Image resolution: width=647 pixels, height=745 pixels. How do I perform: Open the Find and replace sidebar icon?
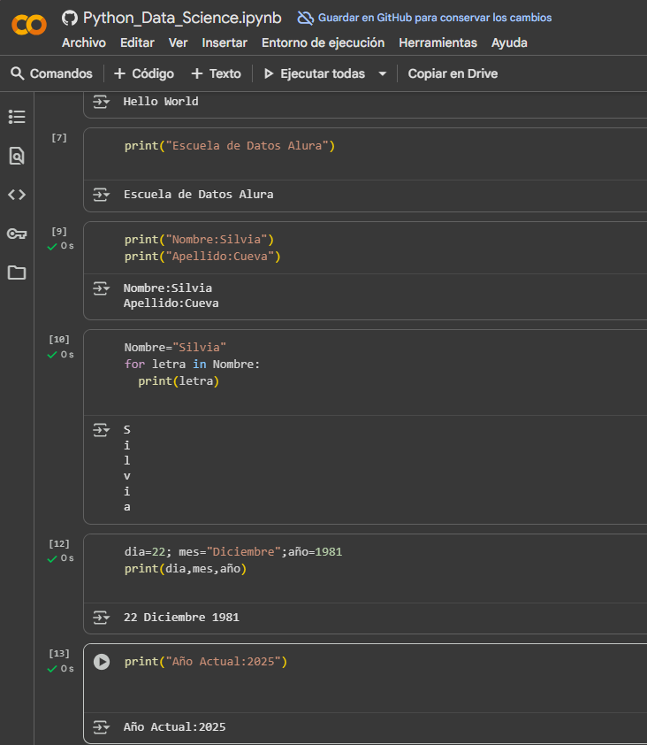point(17,156)
